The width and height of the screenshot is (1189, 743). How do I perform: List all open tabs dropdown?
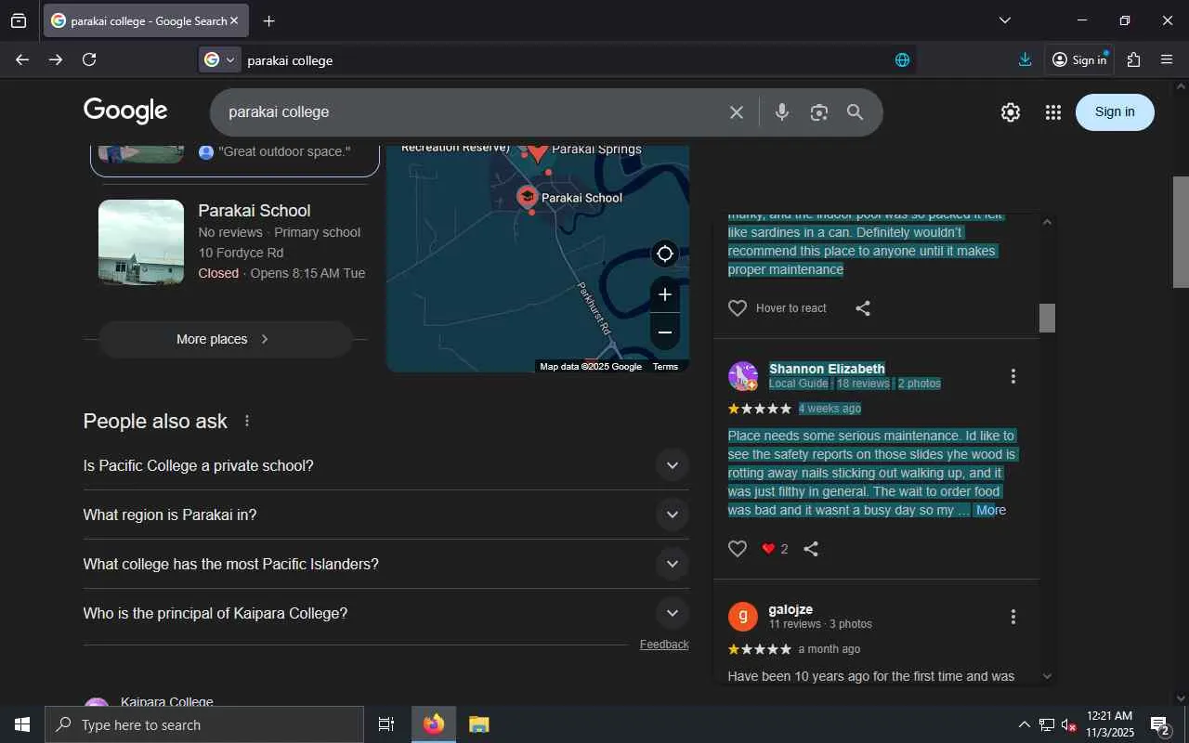point(1004,20)
